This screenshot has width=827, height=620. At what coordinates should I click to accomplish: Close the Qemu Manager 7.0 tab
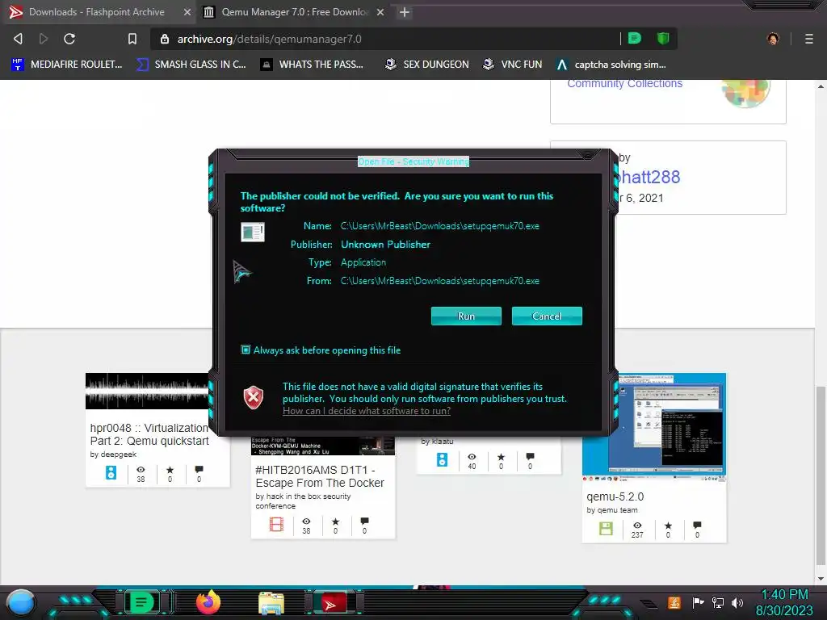[x=380, y=12]
